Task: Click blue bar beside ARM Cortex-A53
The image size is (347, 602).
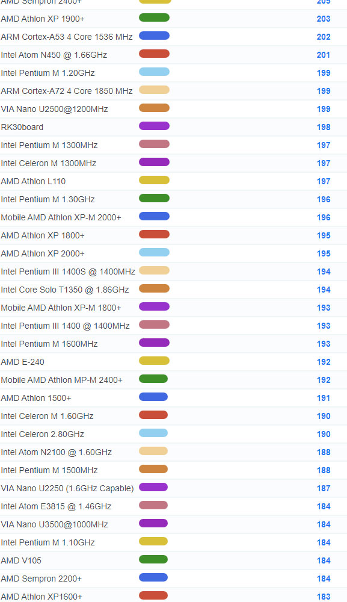Action: point(154,36)
